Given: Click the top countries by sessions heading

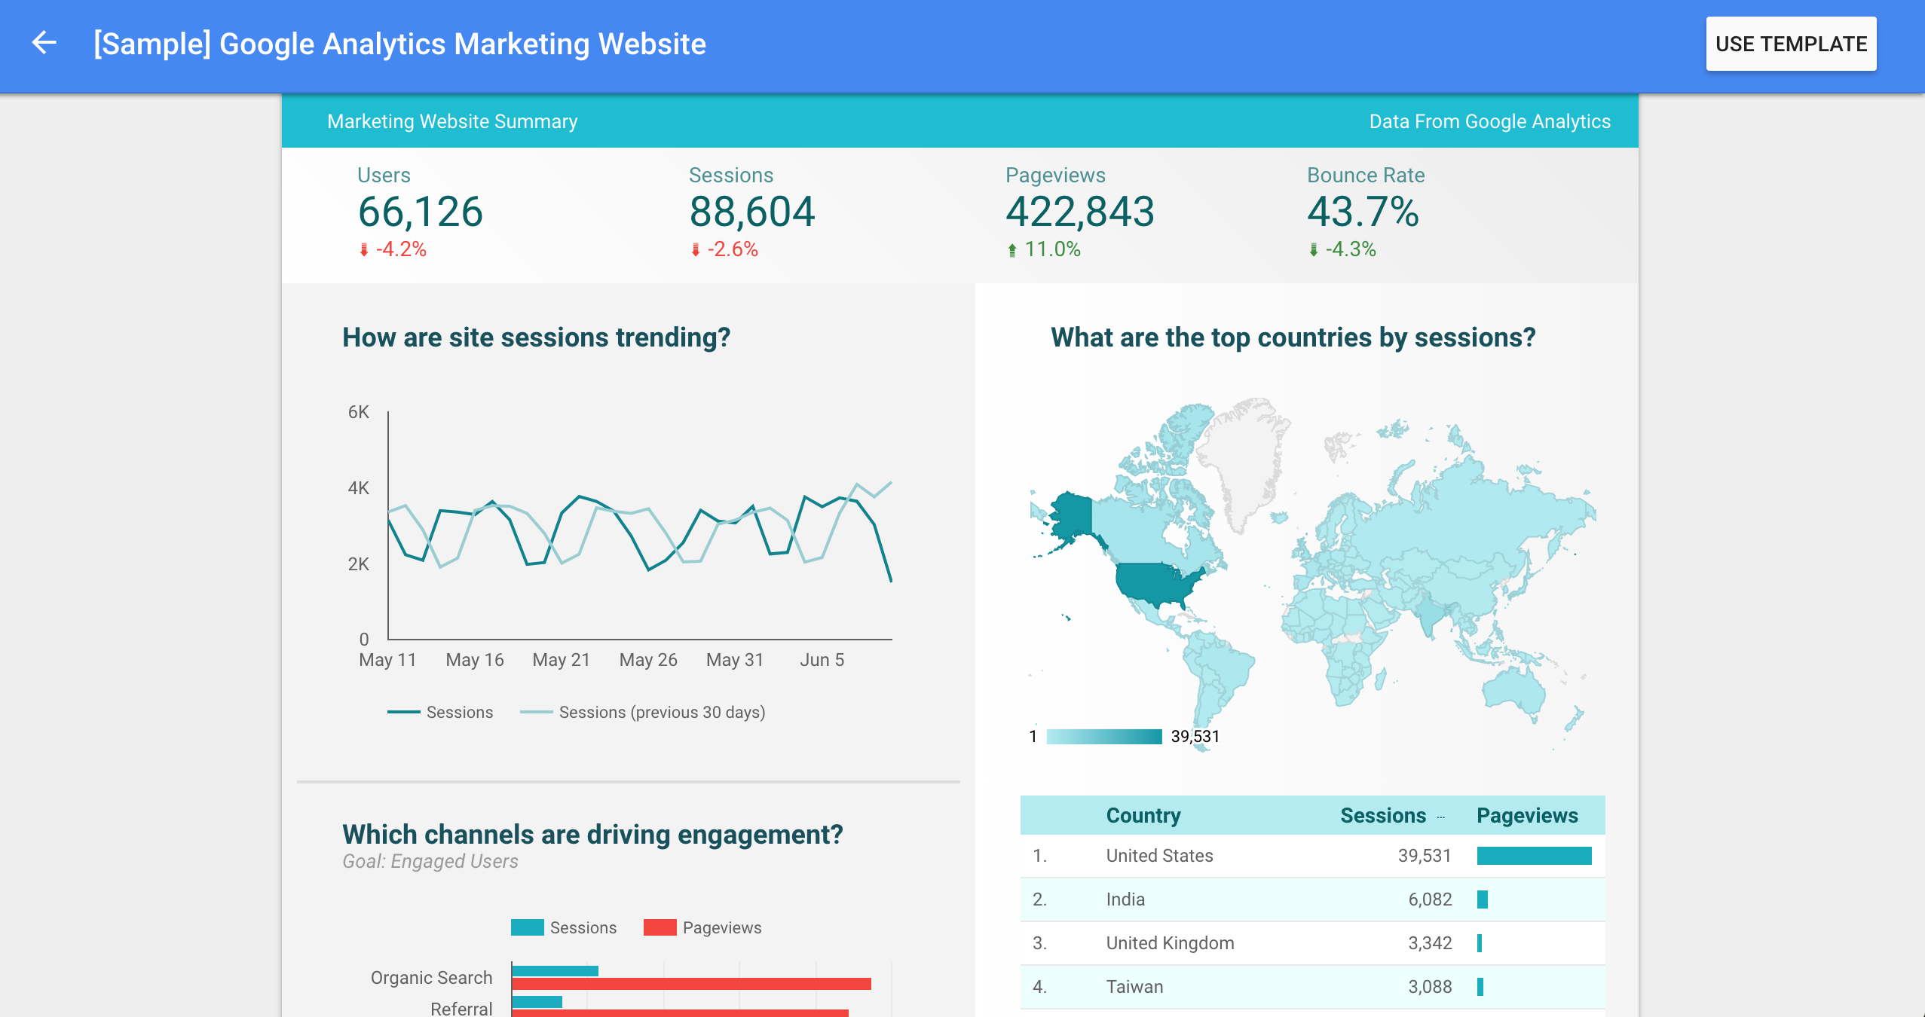Looking at the screenshot, I should pos(1293,337).
